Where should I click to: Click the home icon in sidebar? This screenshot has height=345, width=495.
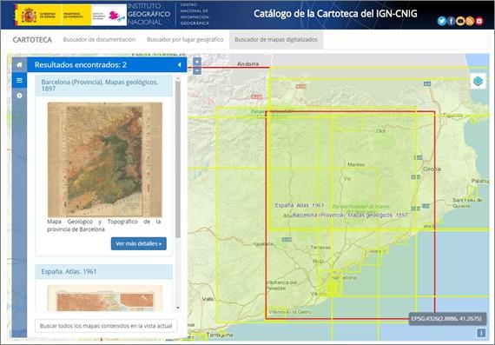[20, 65]
